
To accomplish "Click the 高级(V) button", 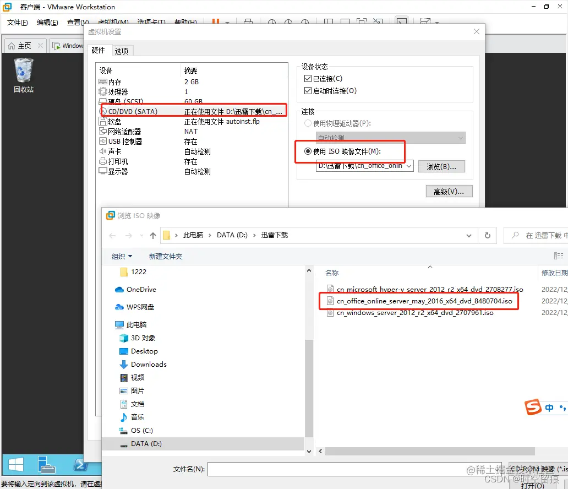I will pyautogui.click(x=449, y=191).
